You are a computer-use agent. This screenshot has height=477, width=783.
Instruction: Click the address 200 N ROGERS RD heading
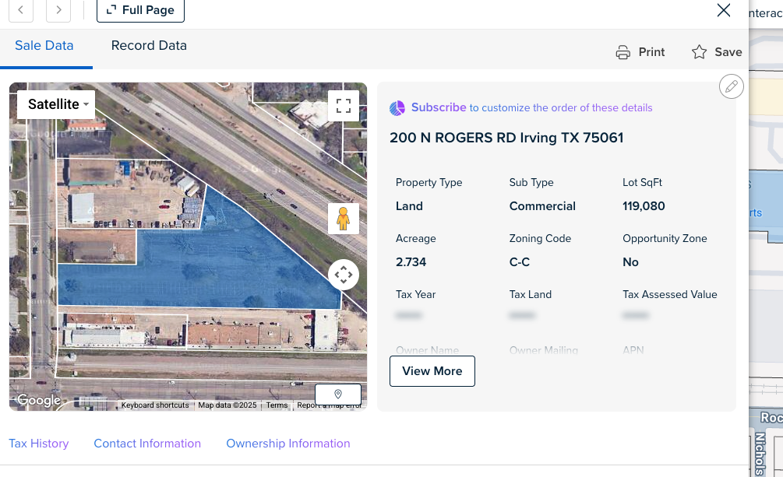[x=506, y=138]
